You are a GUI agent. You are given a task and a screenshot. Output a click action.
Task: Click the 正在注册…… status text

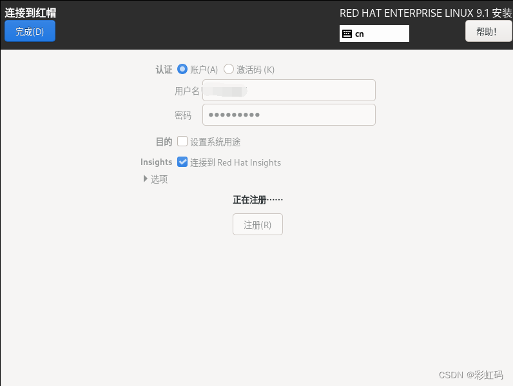[x=258, y=200]
